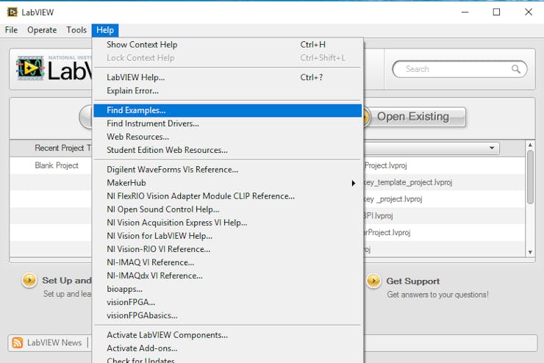The width and height of the screenshot is (544, 363).
Task: Click the Get Support arrow icon
Action: (373, 281)
